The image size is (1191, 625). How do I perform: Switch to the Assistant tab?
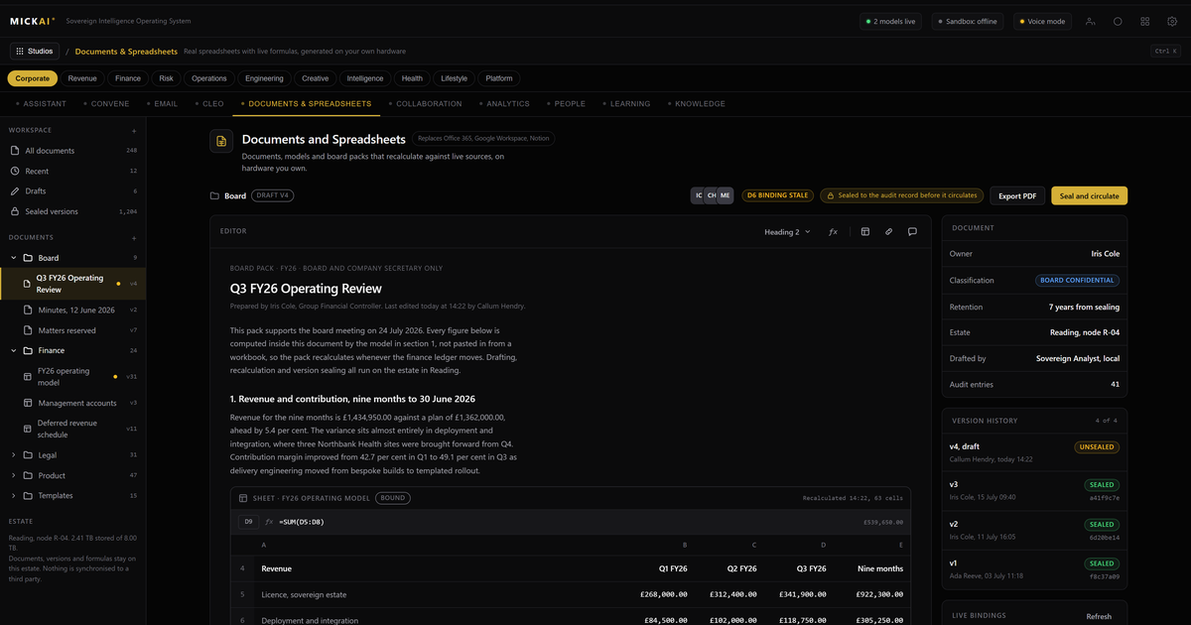click(42, 103)
